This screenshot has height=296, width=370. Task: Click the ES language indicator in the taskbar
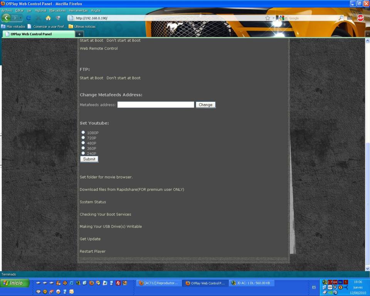point(314,287)
